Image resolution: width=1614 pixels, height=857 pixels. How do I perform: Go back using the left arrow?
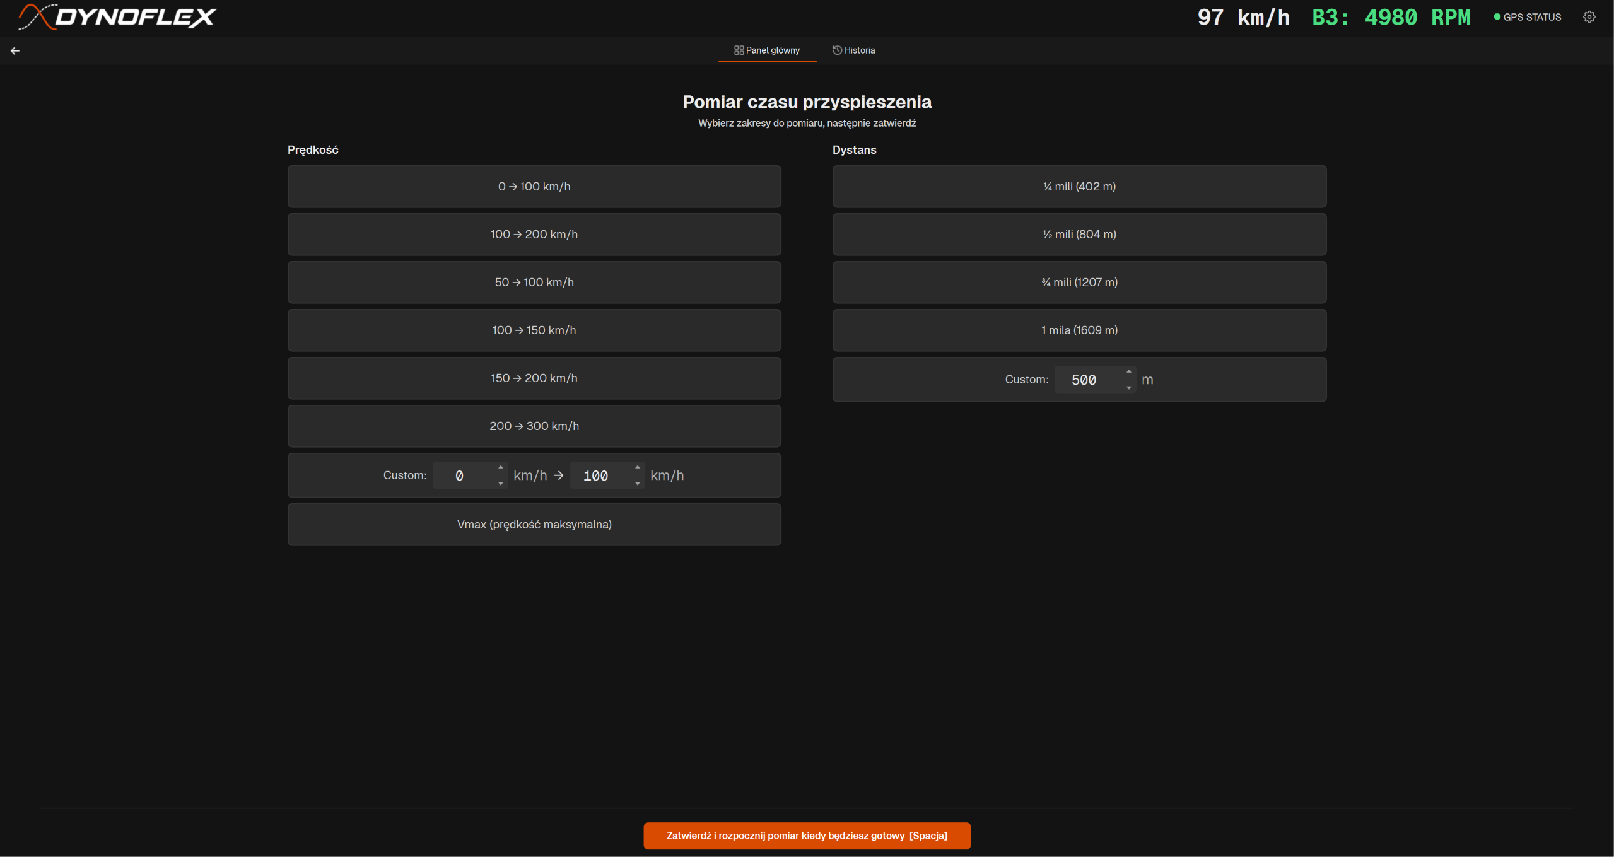[x=15, y=51]
